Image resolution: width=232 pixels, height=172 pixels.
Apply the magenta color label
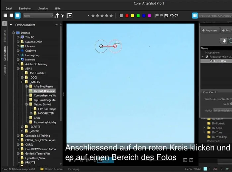[149, 16]
